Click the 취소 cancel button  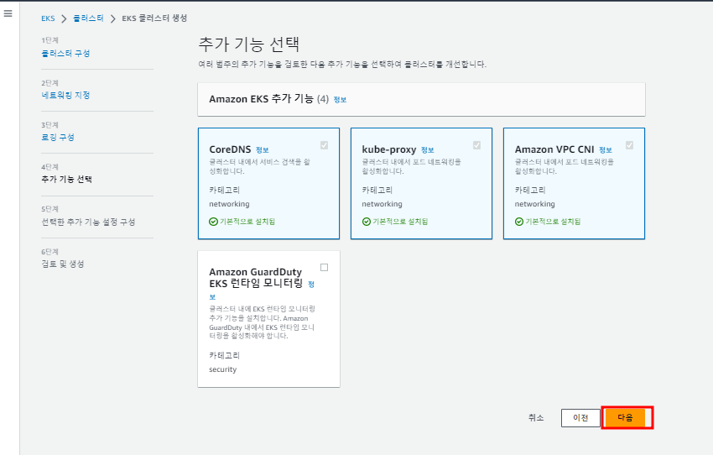pos(536,418)
